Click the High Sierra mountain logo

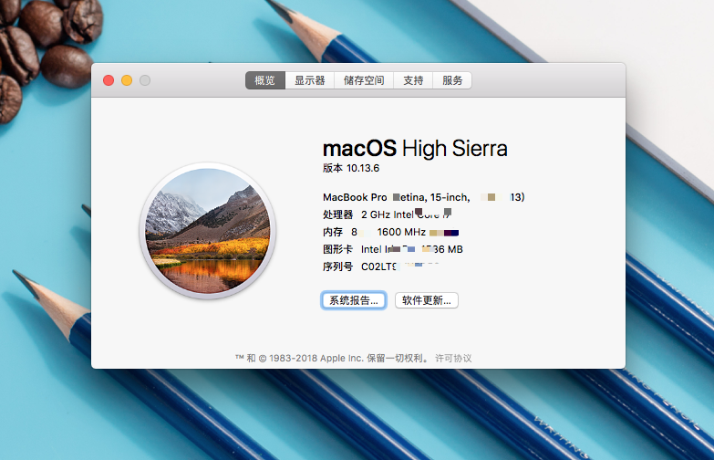[x=208, y=231]
